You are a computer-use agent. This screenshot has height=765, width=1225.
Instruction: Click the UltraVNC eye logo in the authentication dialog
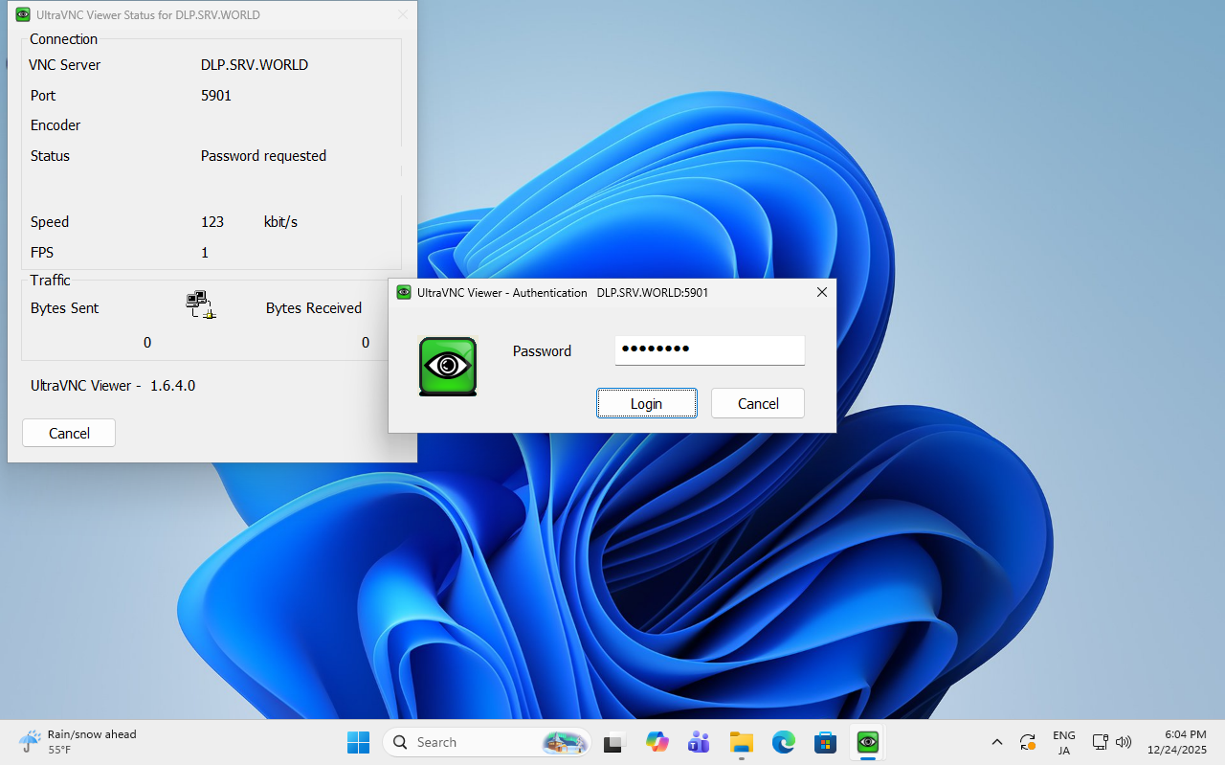point(447,366)
